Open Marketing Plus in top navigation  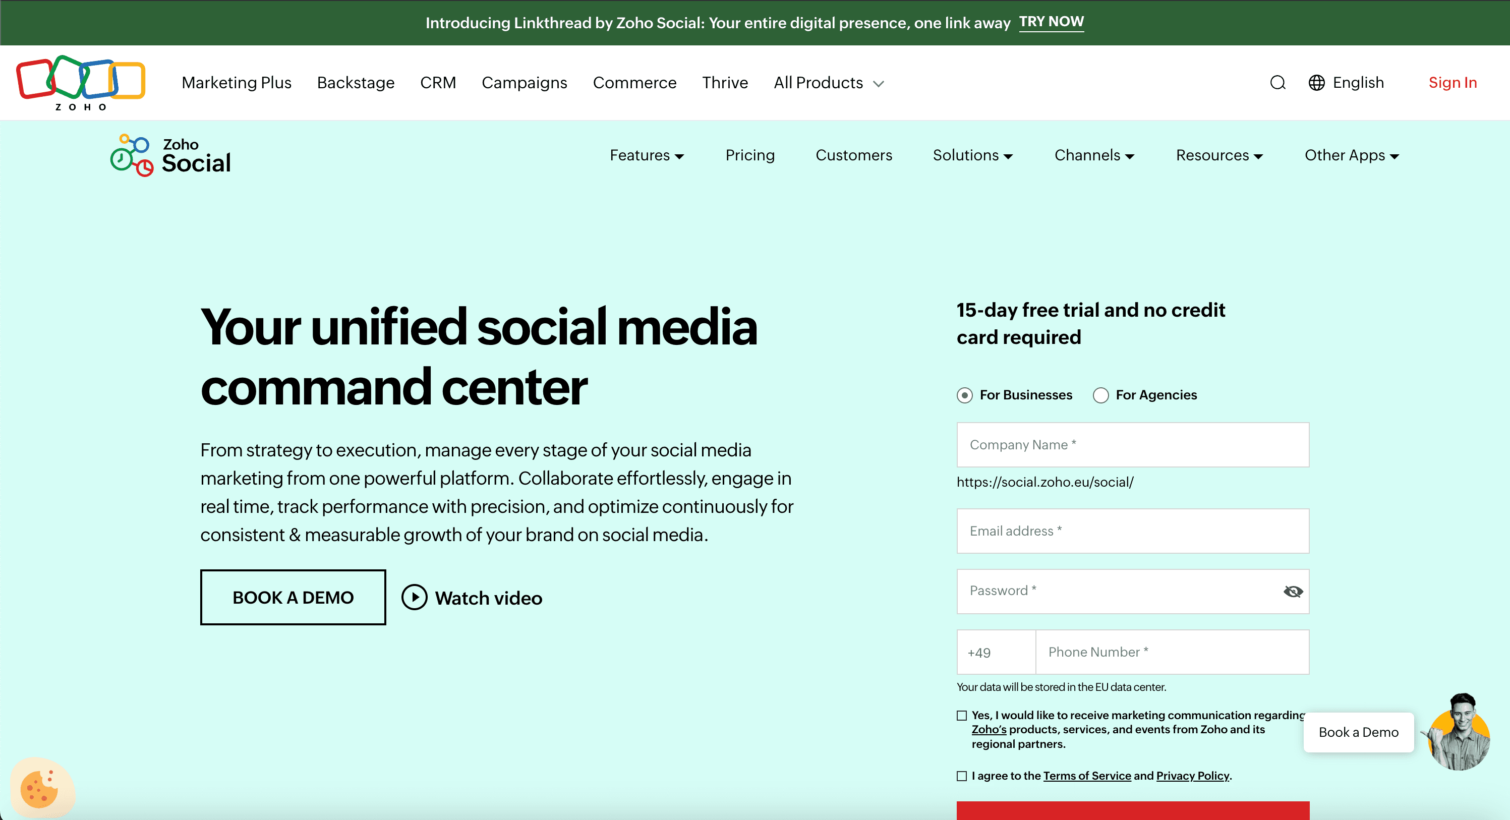tap(236, 83)
